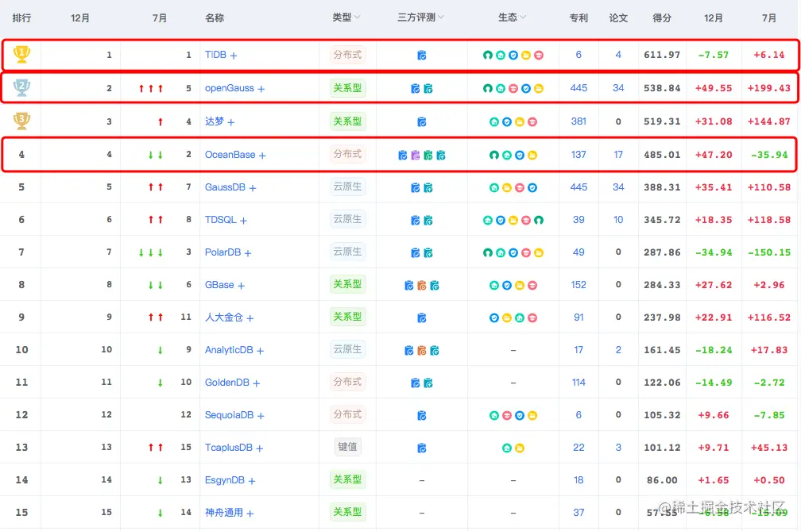Image resolution: width=801 pixels, height=531 pixels.
Task: Open 达梦's patent count 381
Action: coord(578,121)
